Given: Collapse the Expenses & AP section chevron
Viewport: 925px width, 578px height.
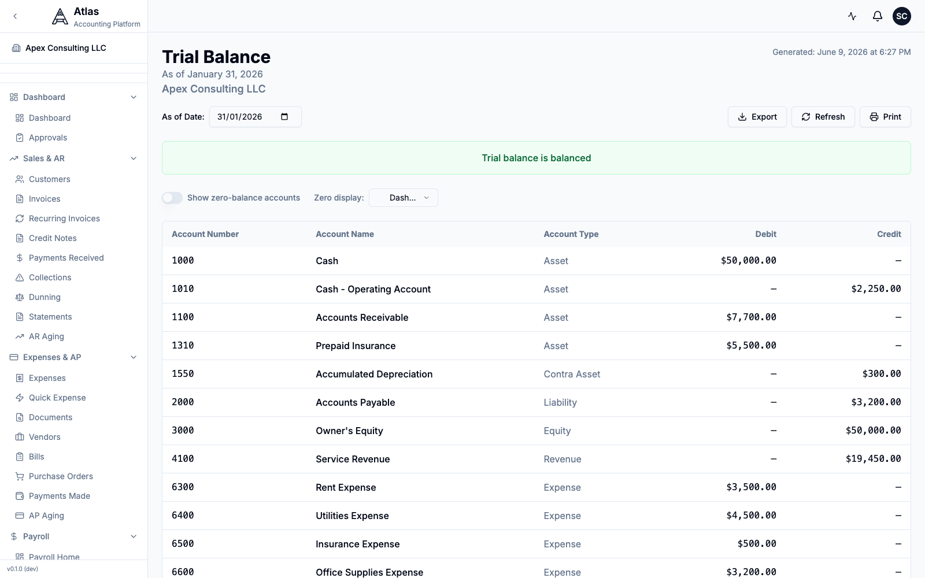Looking at the screenshot, I should click(x=134, y=357).
